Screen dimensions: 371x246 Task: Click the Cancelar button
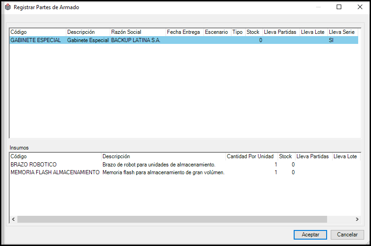347,235
